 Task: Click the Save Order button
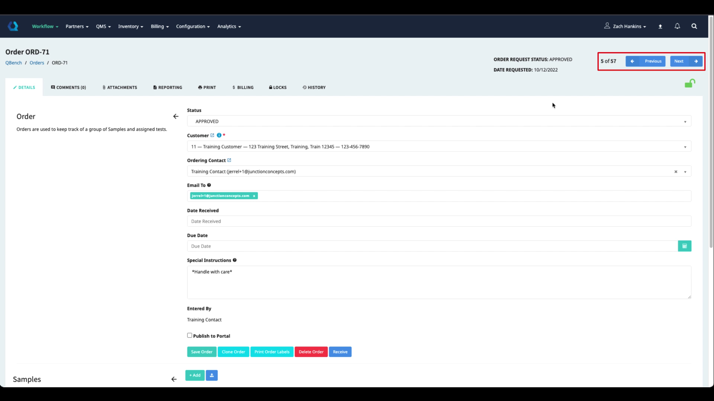(x=202, y=352)
